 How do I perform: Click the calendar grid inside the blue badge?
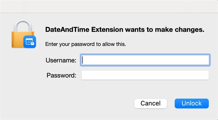point(29,42)
